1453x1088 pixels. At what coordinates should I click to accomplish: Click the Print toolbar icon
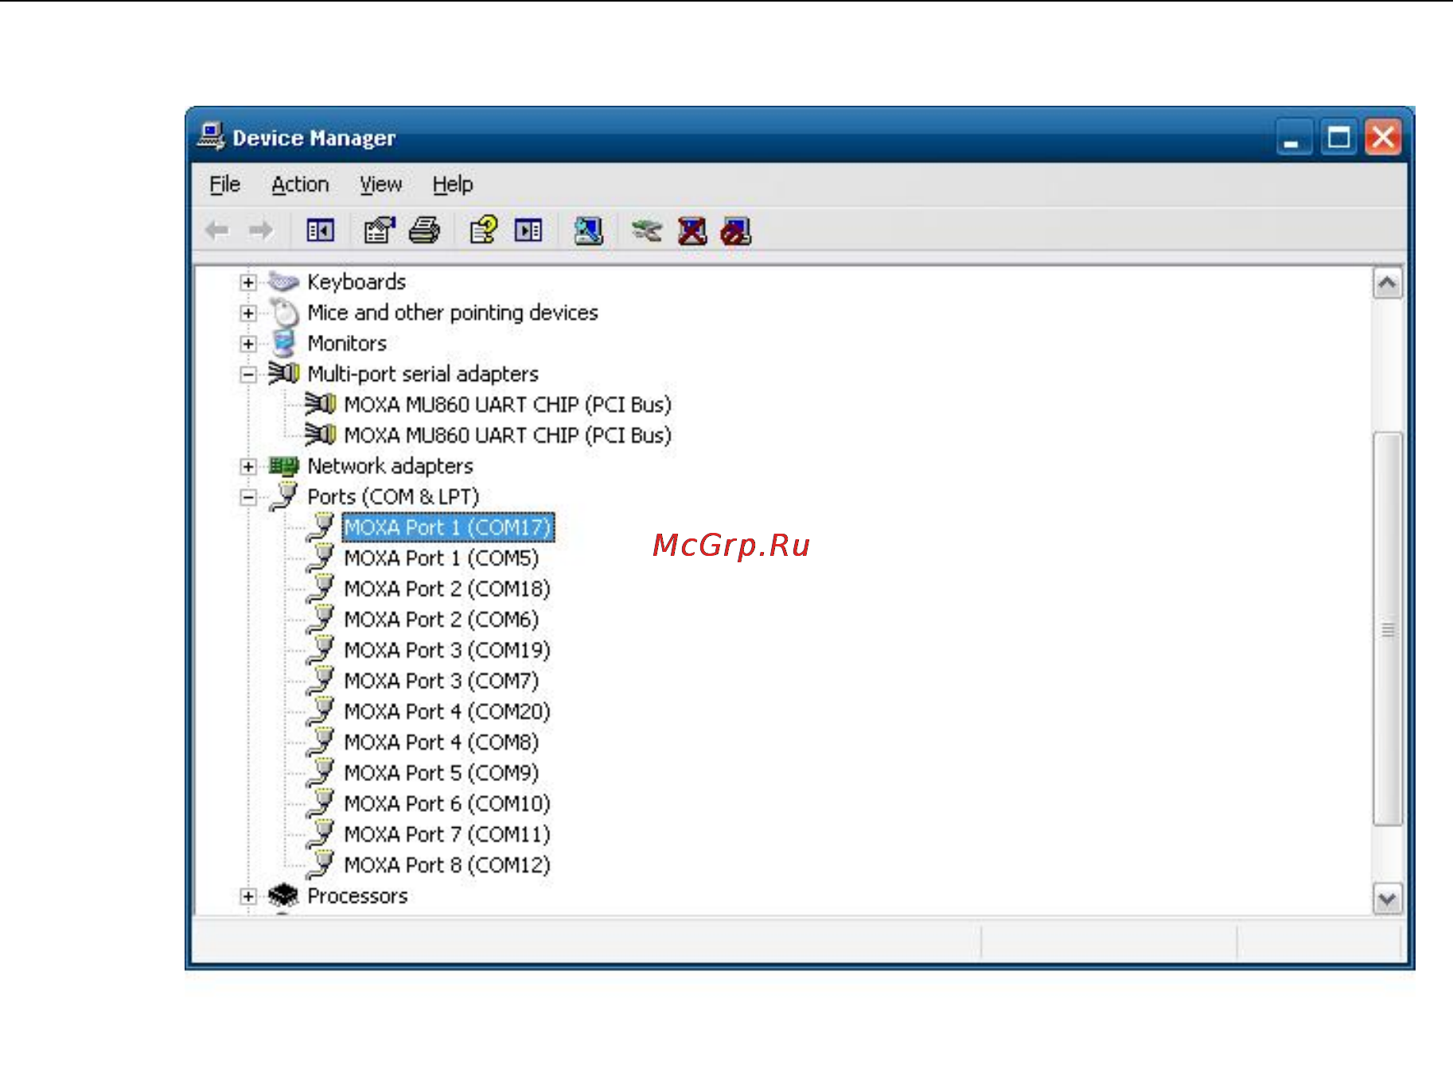click(424, 231)
